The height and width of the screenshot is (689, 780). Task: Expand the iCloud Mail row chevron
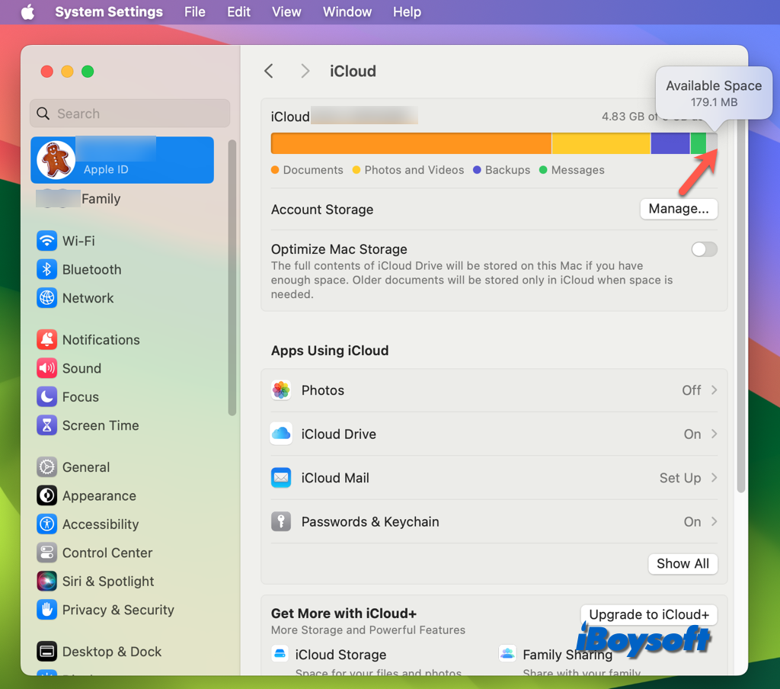pyautogui.click(x=714, y=478)
